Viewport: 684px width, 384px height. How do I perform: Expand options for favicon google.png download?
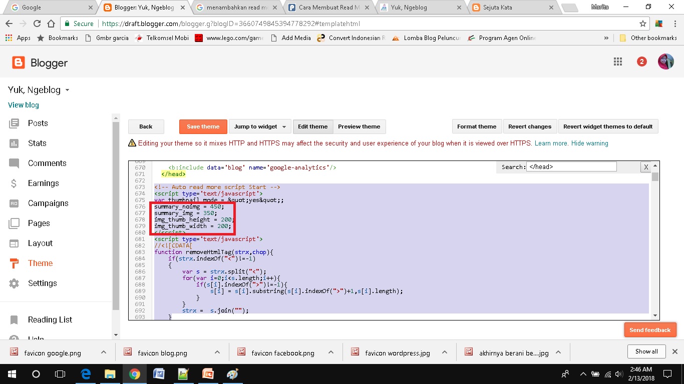point(104,352)
